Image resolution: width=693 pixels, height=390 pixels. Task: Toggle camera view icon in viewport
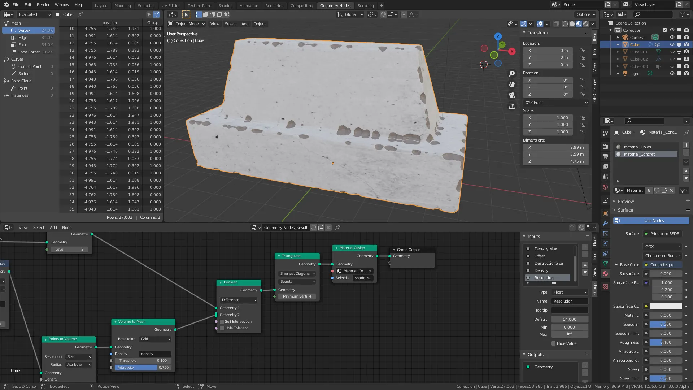pos(512,95)
